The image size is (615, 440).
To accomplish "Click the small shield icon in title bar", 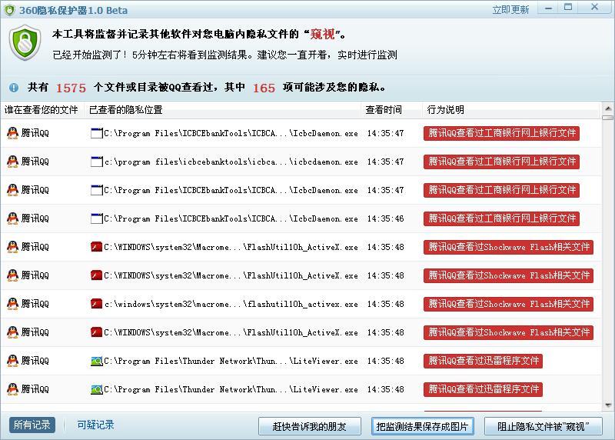I will (9, 10).
